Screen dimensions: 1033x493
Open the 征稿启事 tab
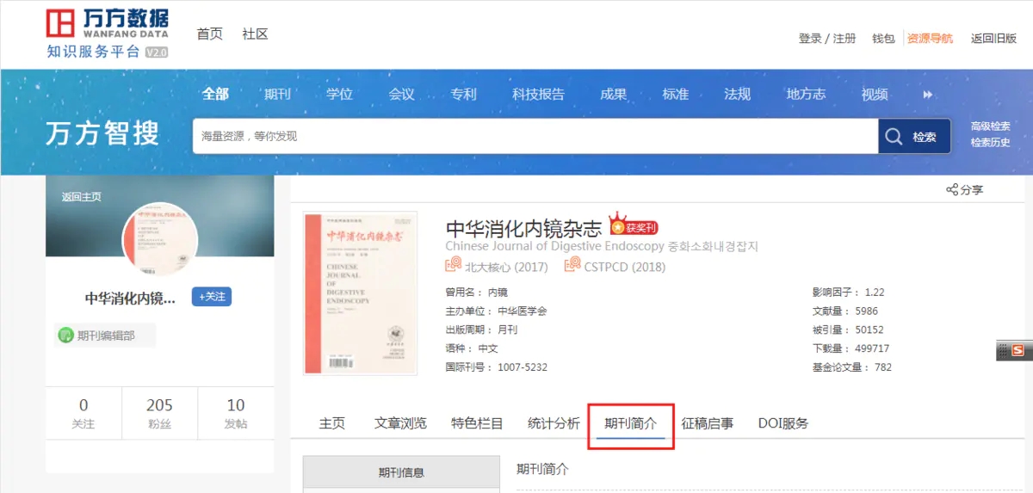(x=708, y=423)
